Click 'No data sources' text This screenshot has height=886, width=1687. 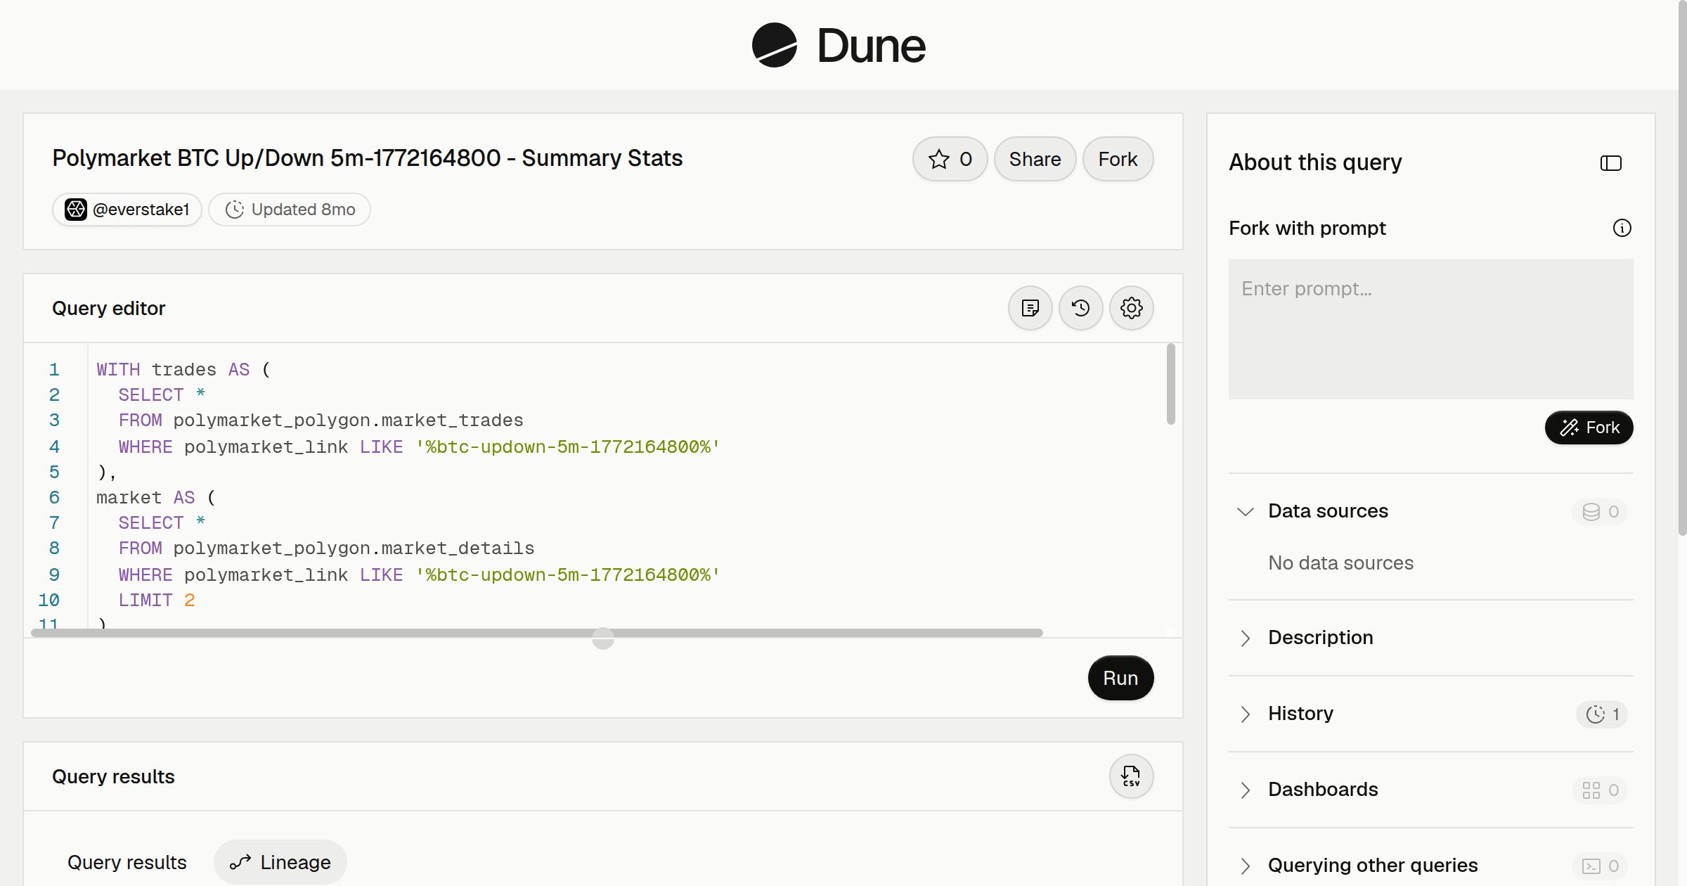point(1340,563)
